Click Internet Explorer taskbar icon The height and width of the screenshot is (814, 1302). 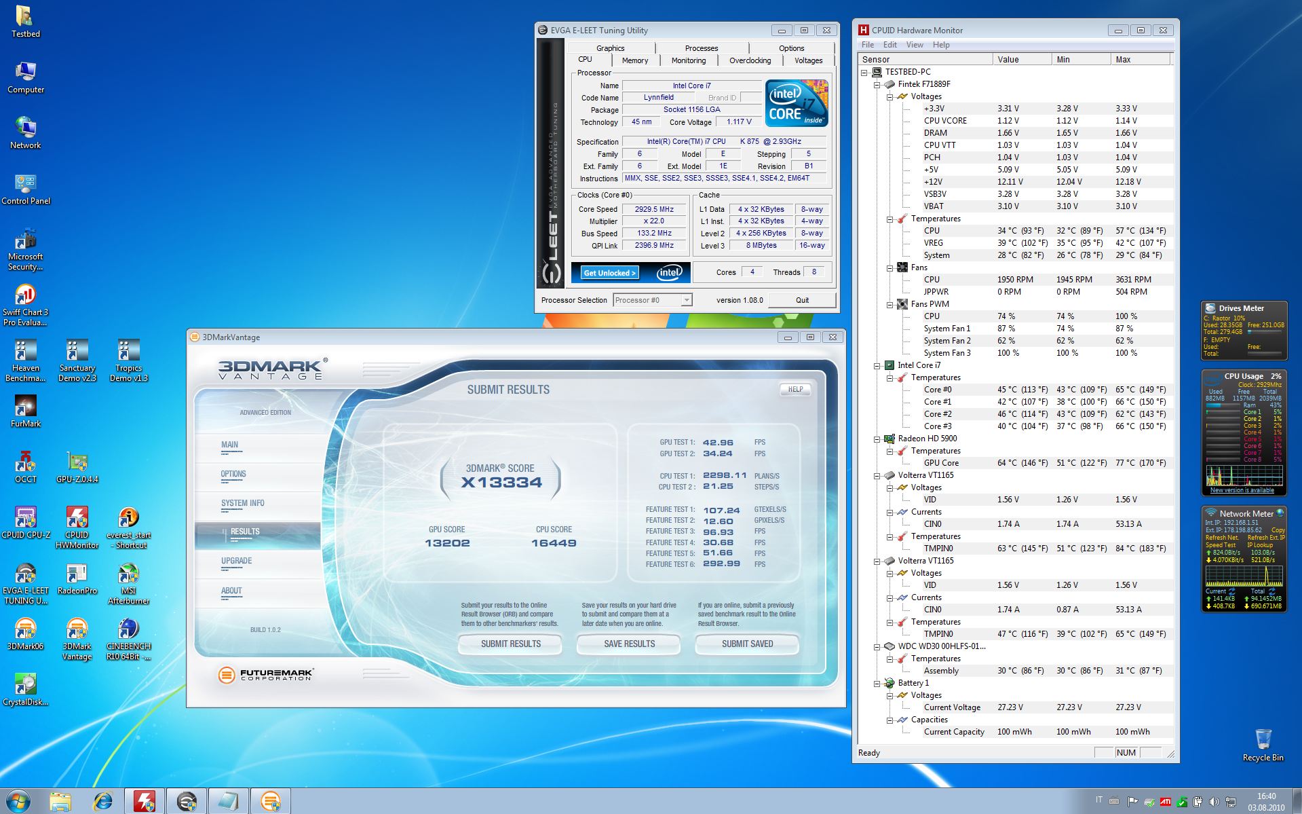point(102,801)
